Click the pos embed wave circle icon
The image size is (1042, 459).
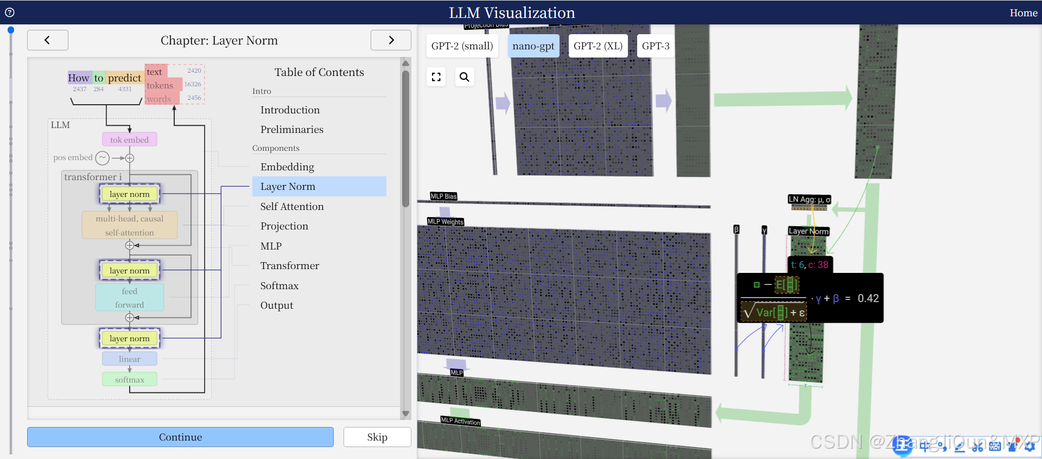[x=103, y=158]
